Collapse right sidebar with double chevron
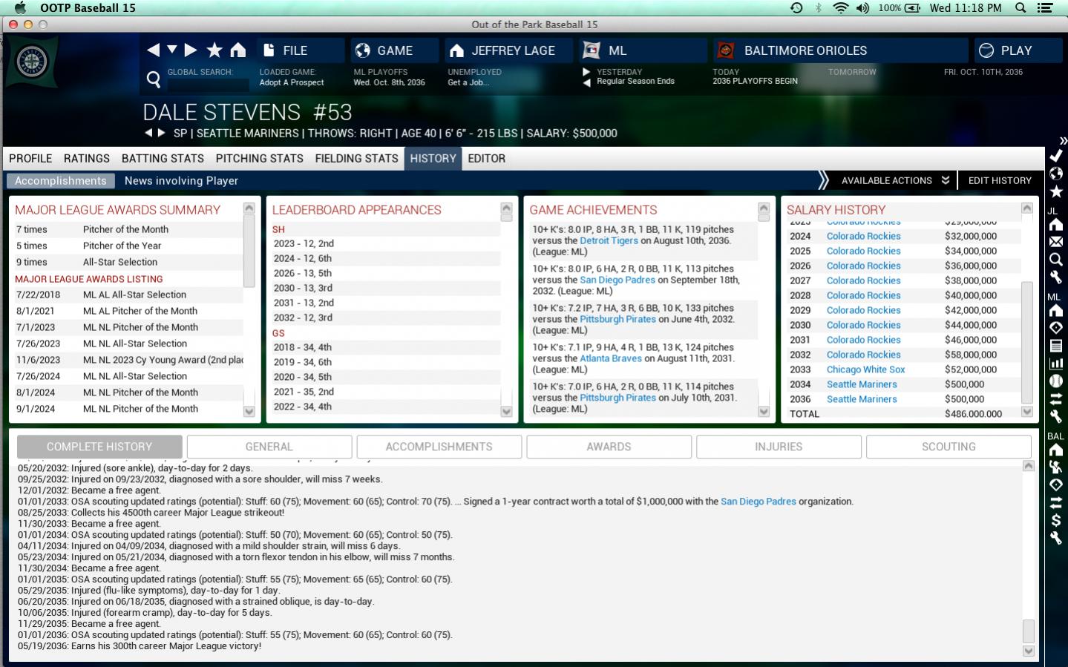 click(x=1063, y=140)
